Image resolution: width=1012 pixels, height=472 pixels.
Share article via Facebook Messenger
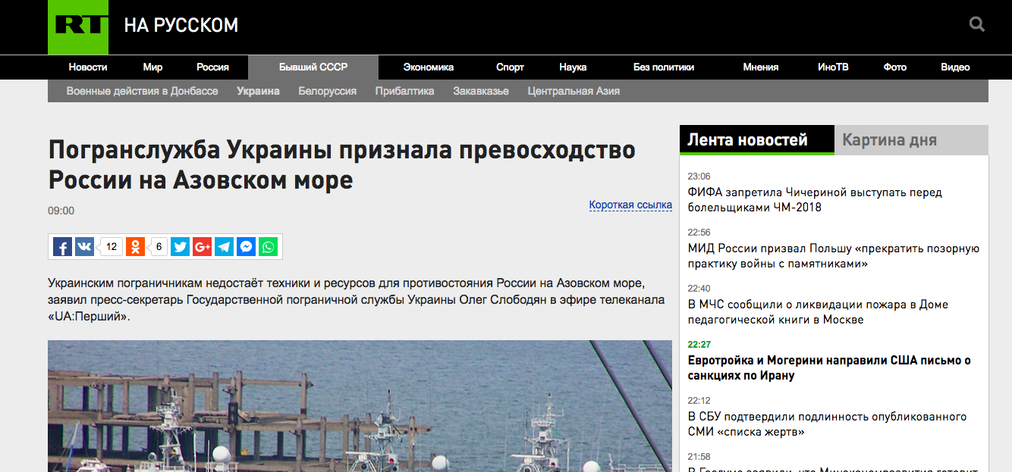tap(246, 247)
